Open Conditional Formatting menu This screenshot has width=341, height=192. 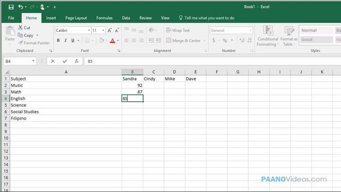[x=267, y=36]
